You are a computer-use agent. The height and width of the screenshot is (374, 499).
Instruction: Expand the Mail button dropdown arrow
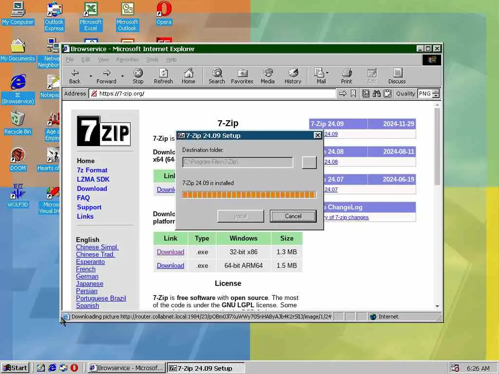click(x=327, y=73)
